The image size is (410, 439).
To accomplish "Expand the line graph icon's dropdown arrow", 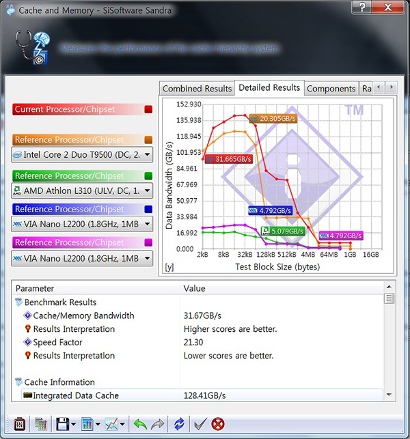I will point(122,424).
